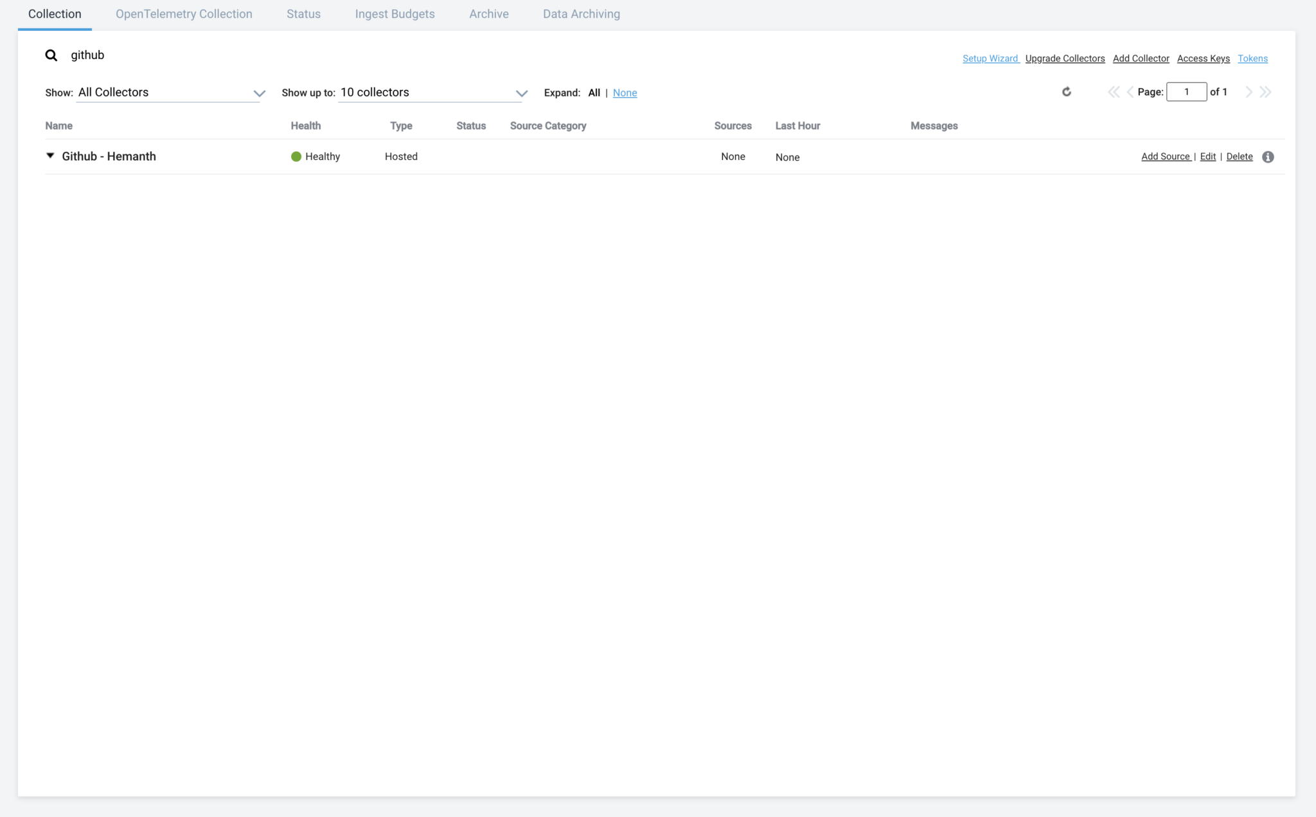Refresh the collectors list
Screen dimensions: 1316x817
tap(1067, 92)
